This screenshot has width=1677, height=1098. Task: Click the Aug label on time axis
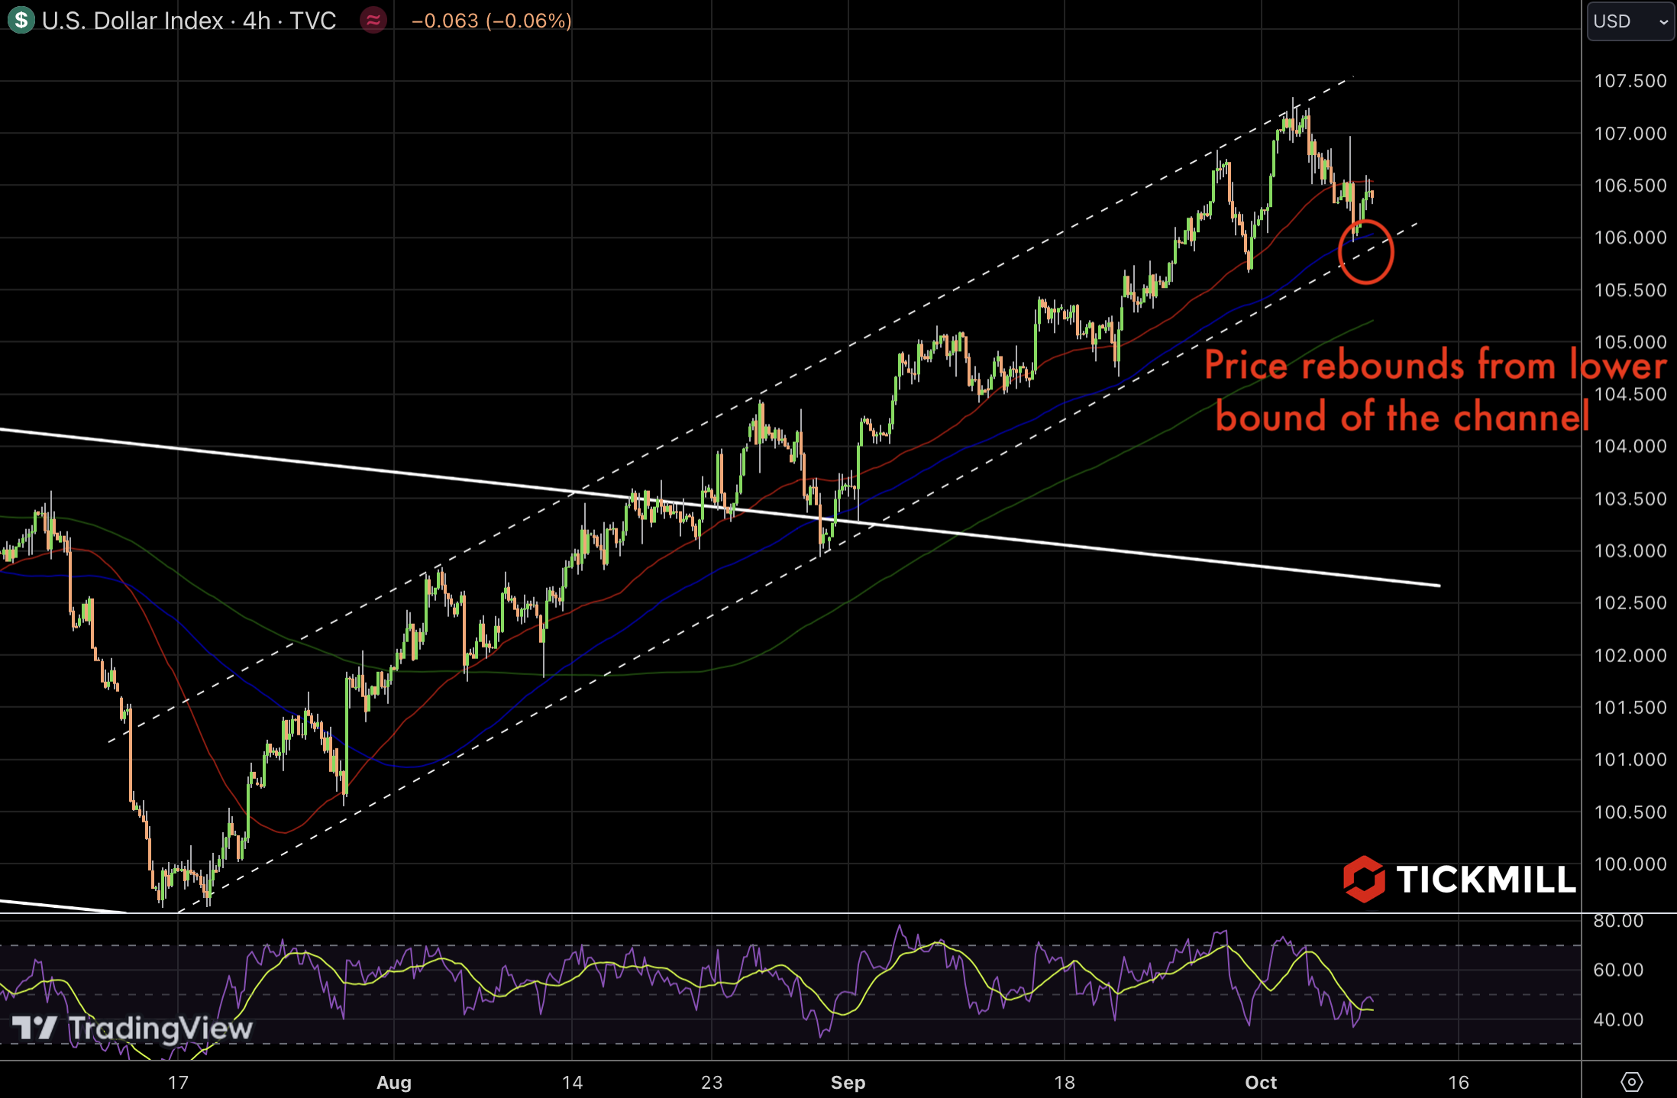point(394,1082)
